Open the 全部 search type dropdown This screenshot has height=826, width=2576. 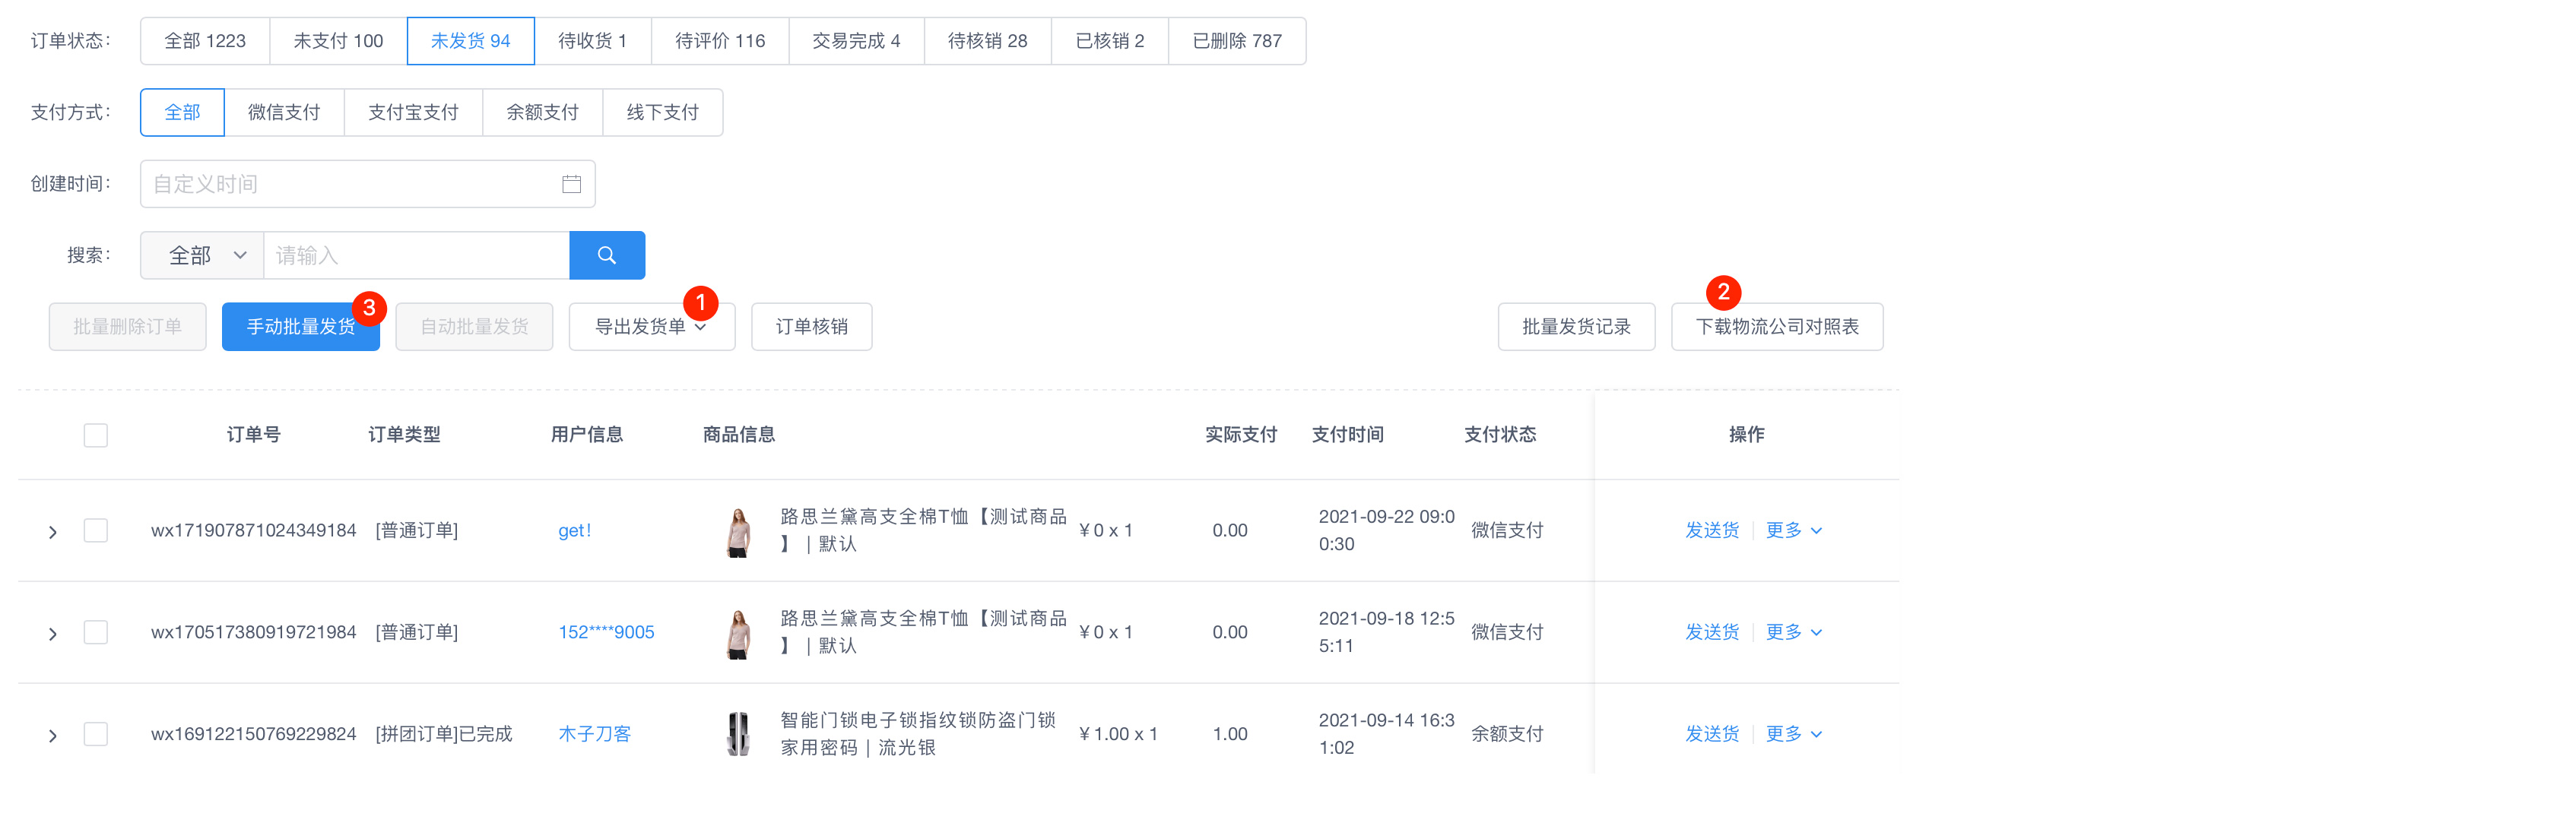coord(202,255)
